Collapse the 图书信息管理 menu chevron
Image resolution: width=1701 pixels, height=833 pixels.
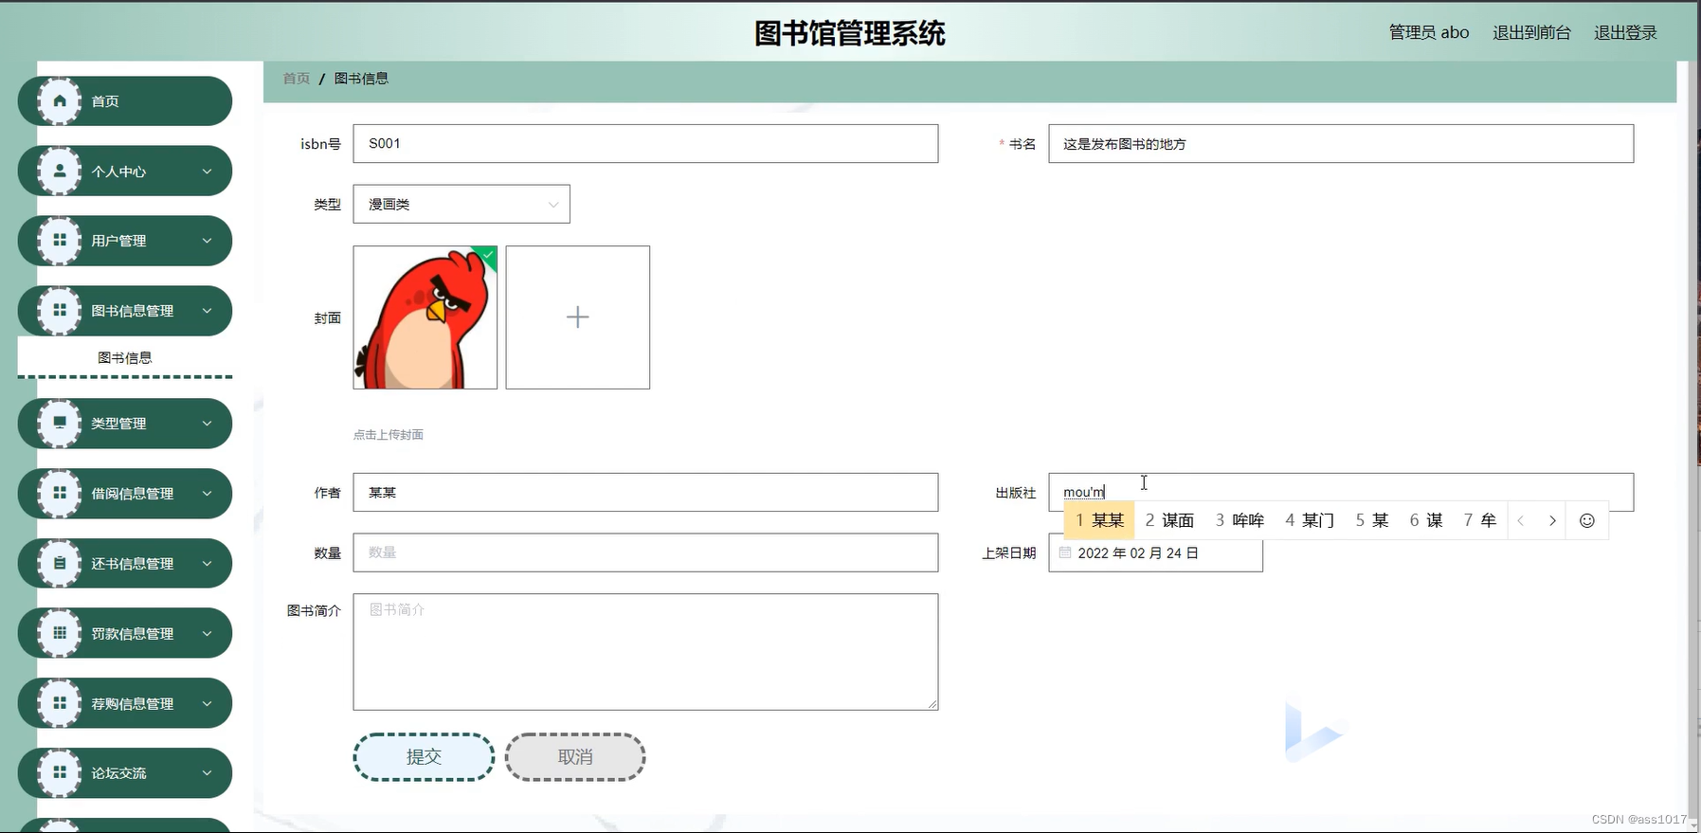(x=207, y=311)
